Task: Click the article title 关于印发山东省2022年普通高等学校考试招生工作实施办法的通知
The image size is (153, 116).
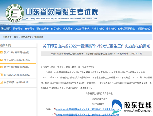Action: coord(96,46)
